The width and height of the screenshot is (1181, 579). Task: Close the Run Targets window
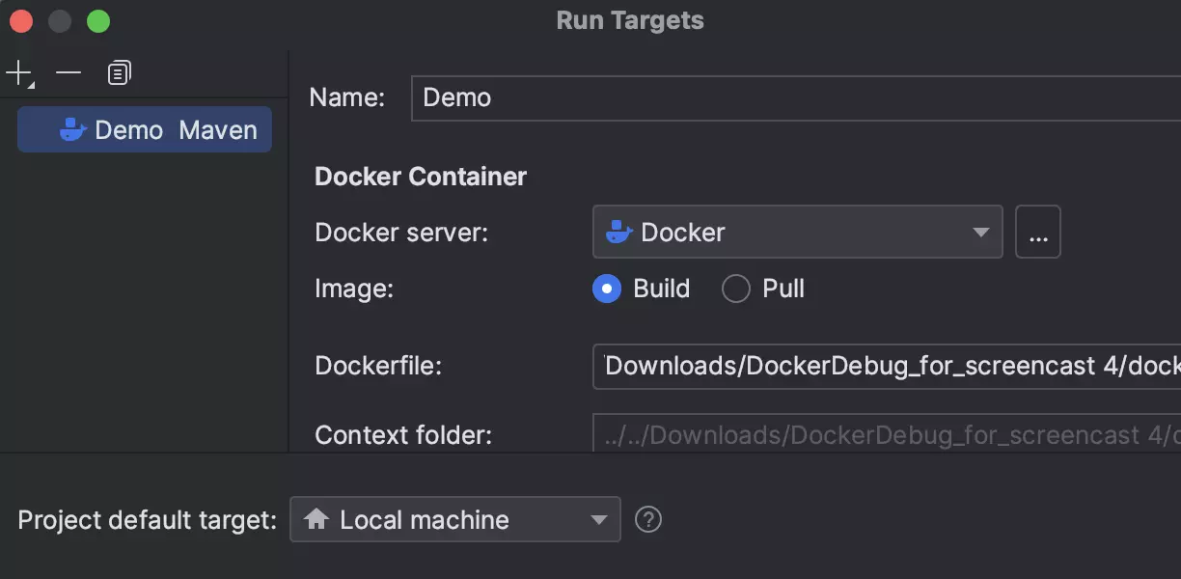pyautogui.click(x=21, y=21)
